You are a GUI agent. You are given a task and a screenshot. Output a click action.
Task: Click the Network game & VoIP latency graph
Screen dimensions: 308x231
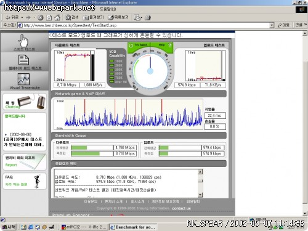[x=128, y=114]
